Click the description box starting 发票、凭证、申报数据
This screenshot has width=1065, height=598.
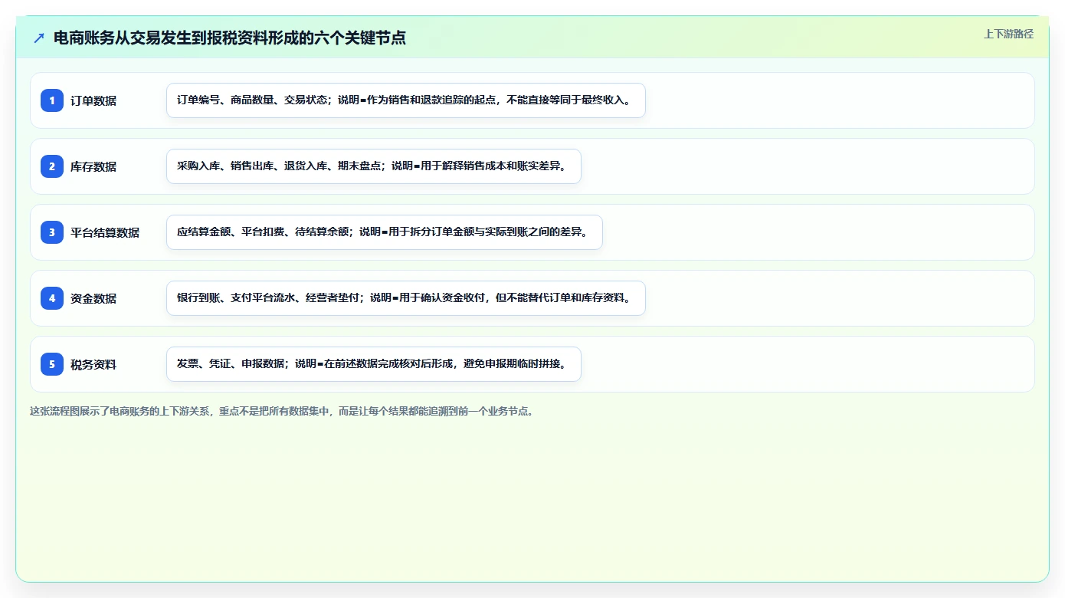point(374,364)
